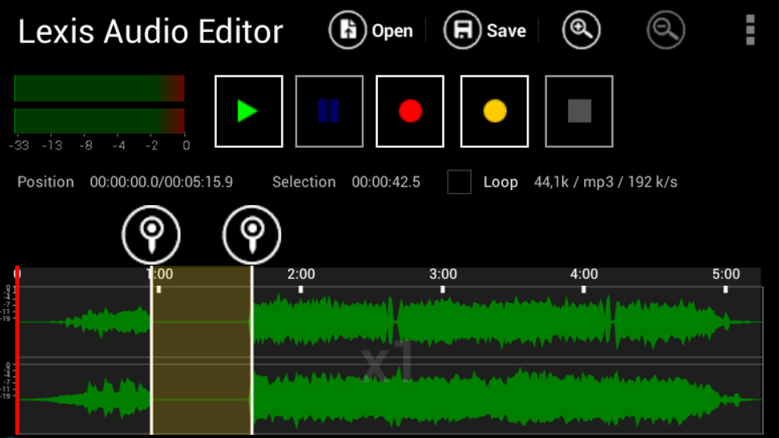The height and width of the screenshot is (438, 779).
Task: Click inside the highlighted yellow selection region
Action: (201, 351)
